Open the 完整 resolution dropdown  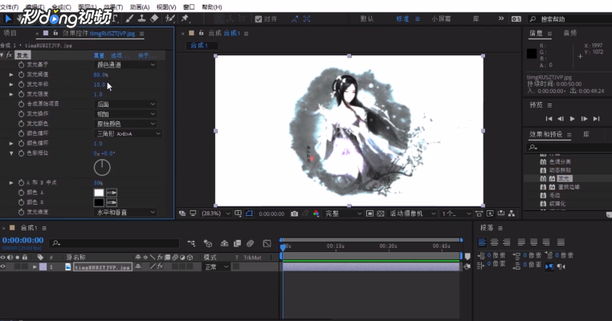[x=344, y=213]
